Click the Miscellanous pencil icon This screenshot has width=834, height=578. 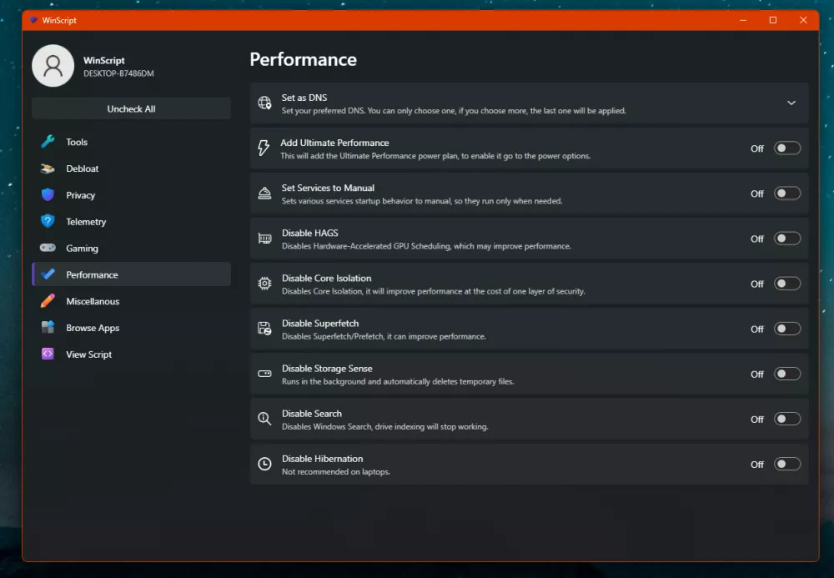(48, 301)
